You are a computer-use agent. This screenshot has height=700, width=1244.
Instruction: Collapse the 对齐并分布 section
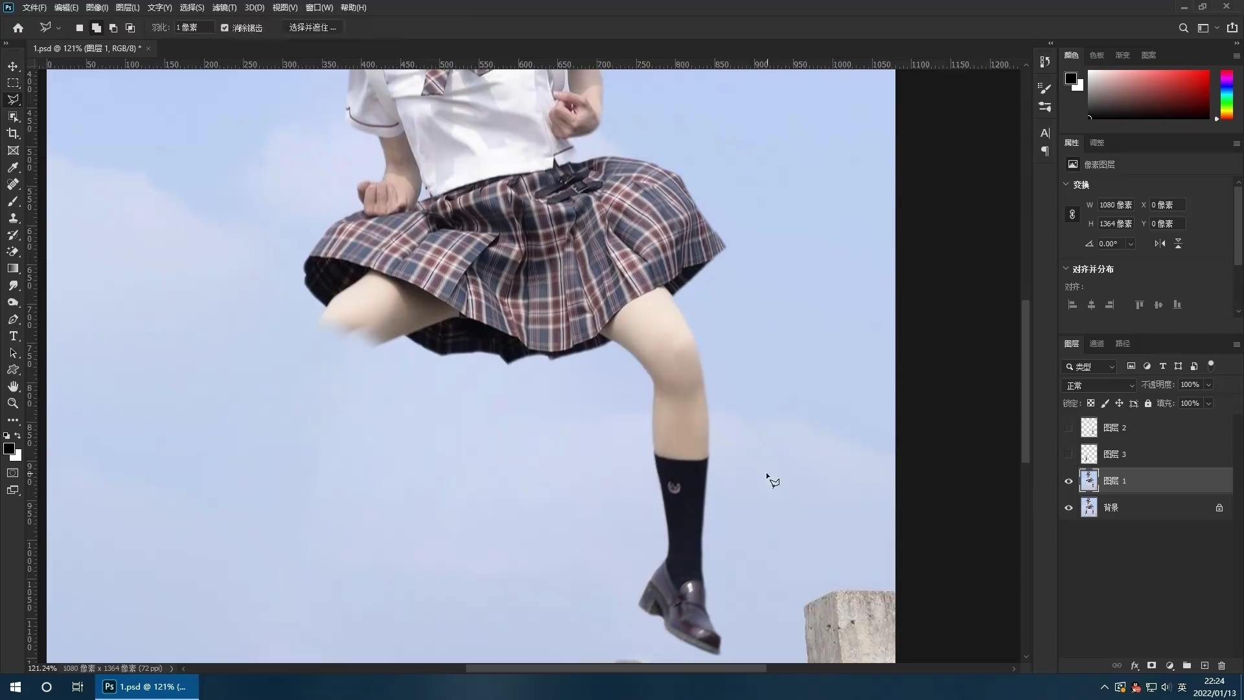[x=1066, y=268]
